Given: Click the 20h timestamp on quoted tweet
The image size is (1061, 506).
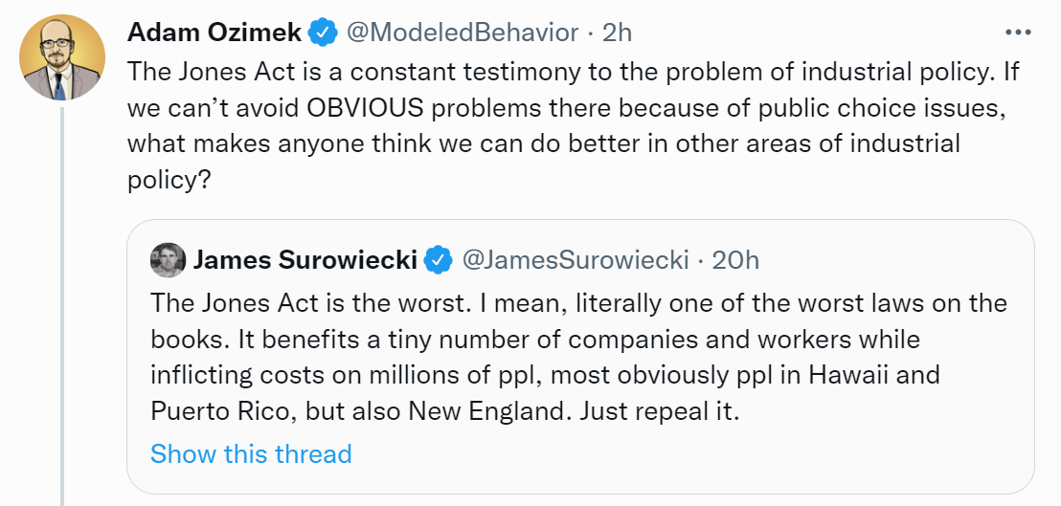Looking at the screenshot, I should click(737, 259).
